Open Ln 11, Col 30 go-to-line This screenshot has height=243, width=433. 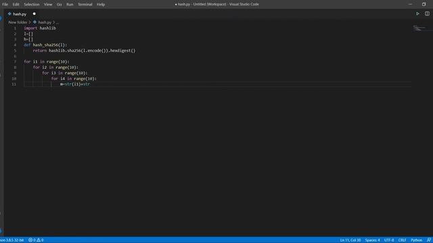tap(350, 240)
